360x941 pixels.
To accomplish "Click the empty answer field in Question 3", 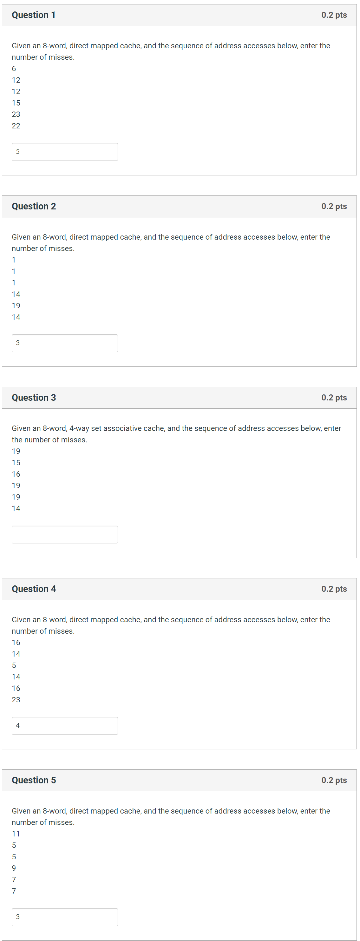I will click(65, 535).
